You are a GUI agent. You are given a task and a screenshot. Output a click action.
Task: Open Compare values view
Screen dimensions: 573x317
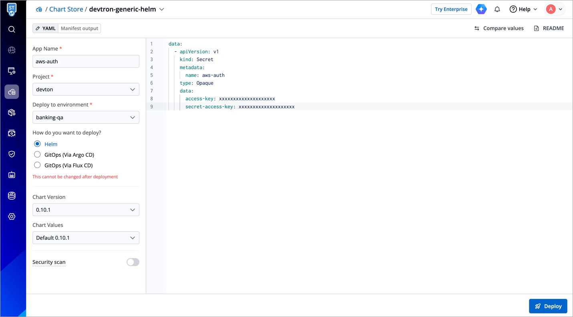click(x=499, y=28)
